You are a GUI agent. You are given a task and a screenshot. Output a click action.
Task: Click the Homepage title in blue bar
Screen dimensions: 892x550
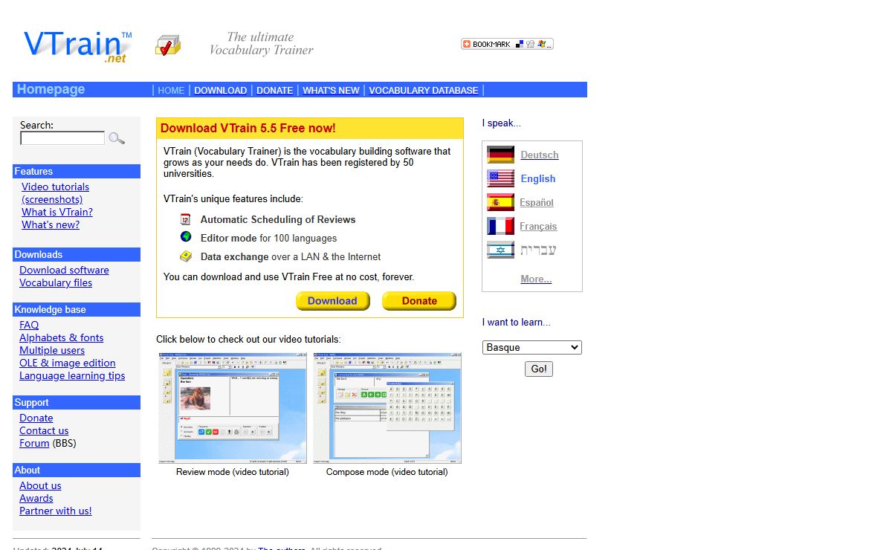(x=51, y=89)
